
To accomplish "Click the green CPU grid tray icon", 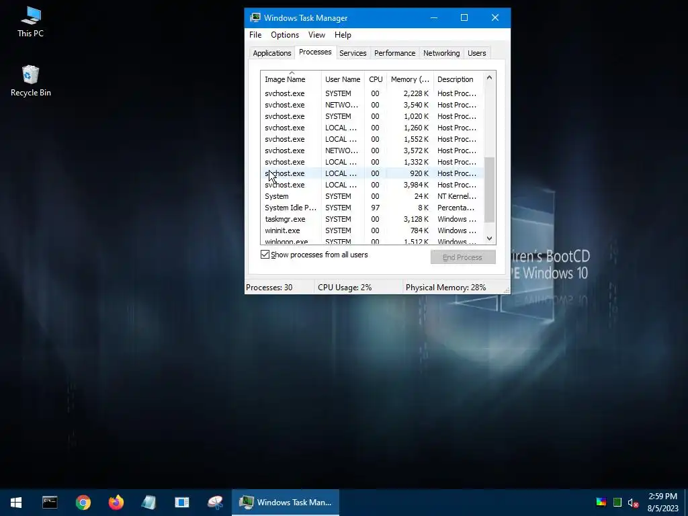I will click(617, 503).
